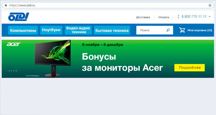Open the Ноутбуки category
This screenshot has width=216, height=115.
point(51,30)
